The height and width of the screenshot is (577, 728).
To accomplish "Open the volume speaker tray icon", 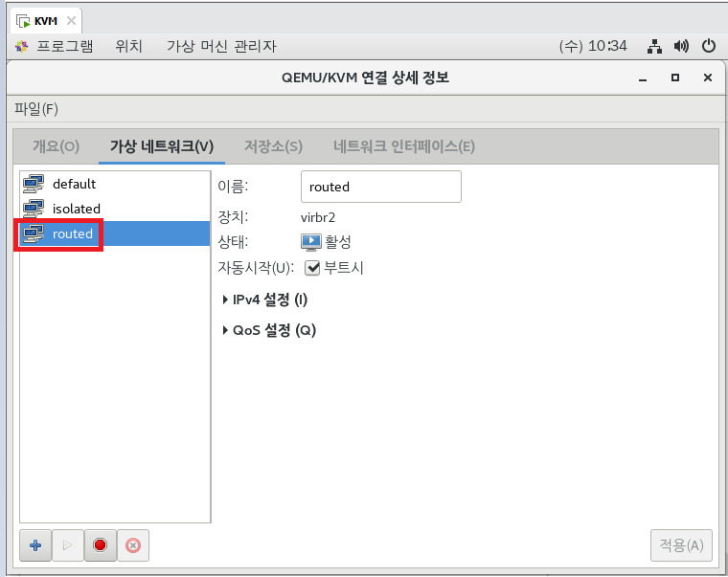I will click(681, 46).
